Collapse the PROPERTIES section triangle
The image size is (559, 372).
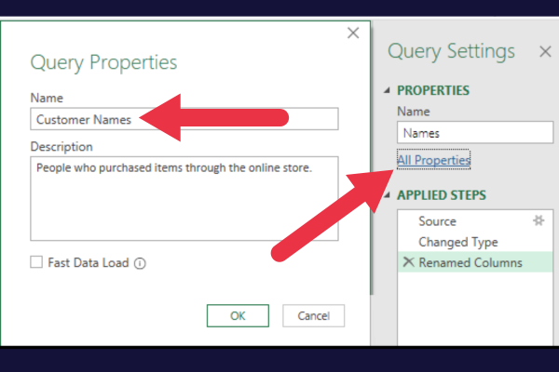pyautogui.click(x=388, y=90)
